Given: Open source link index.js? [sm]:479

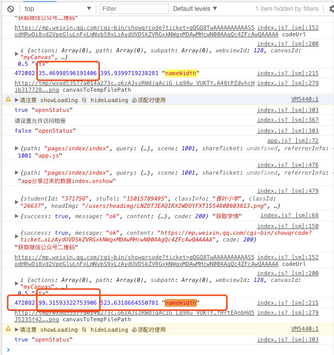Looking at the screenshot, I should 287,191.
